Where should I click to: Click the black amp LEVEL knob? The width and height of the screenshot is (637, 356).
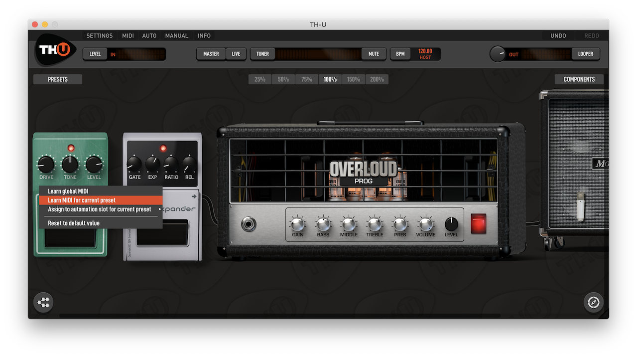[451, 223]
